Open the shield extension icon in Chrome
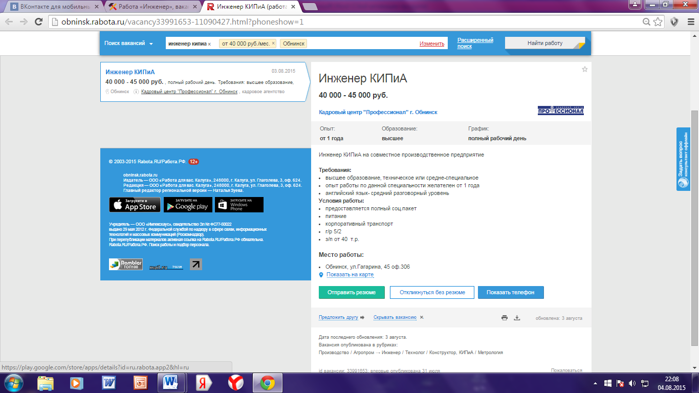The image size is (699, 393). [674, 21]
